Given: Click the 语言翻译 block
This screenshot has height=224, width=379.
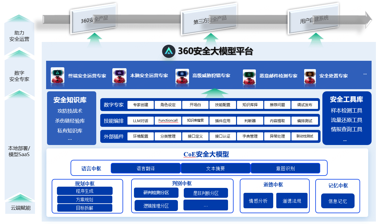Looking at the screenshot, I should (146, 168).
